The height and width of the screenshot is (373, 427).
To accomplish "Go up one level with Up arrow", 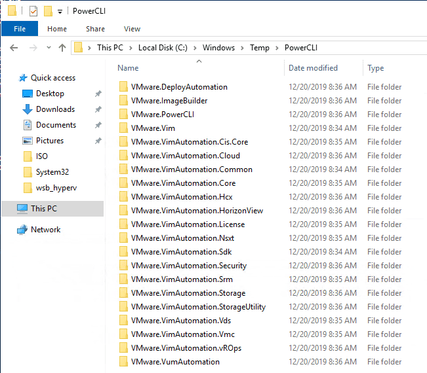I will 62,48.
